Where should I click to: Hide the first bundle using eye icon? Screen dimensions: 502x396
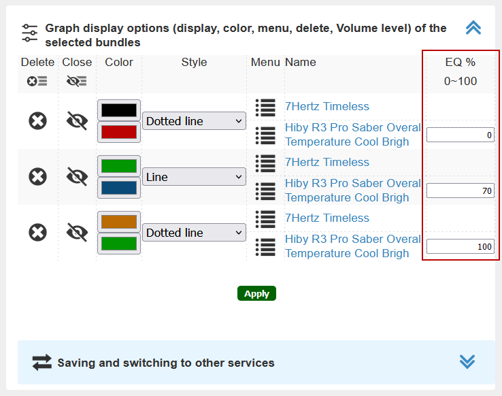coord(77,120)
